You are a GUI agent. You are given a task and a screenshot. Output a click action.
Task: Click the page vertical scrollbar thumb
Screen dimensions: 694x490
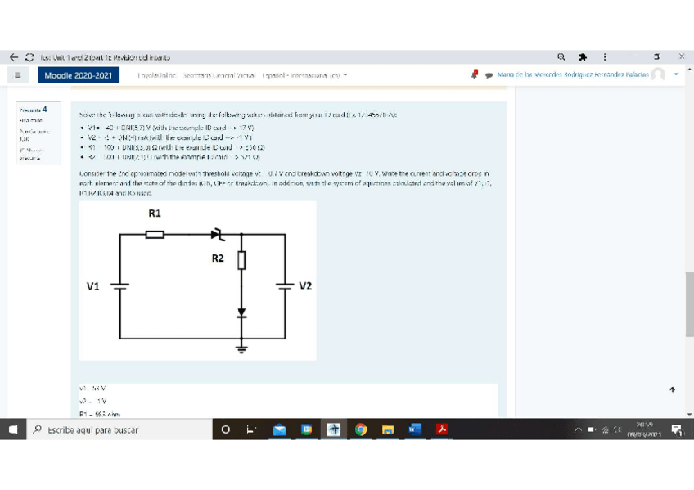[690, 304]
